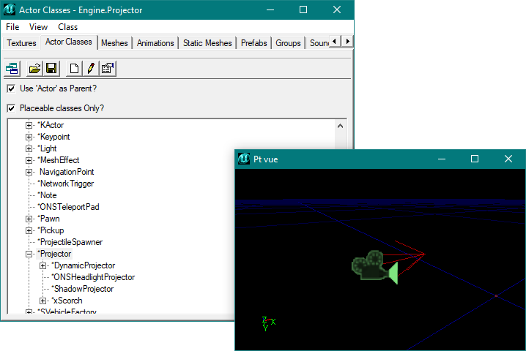
Task: Select *Light label in the class tree
Action: click(47, 148)
